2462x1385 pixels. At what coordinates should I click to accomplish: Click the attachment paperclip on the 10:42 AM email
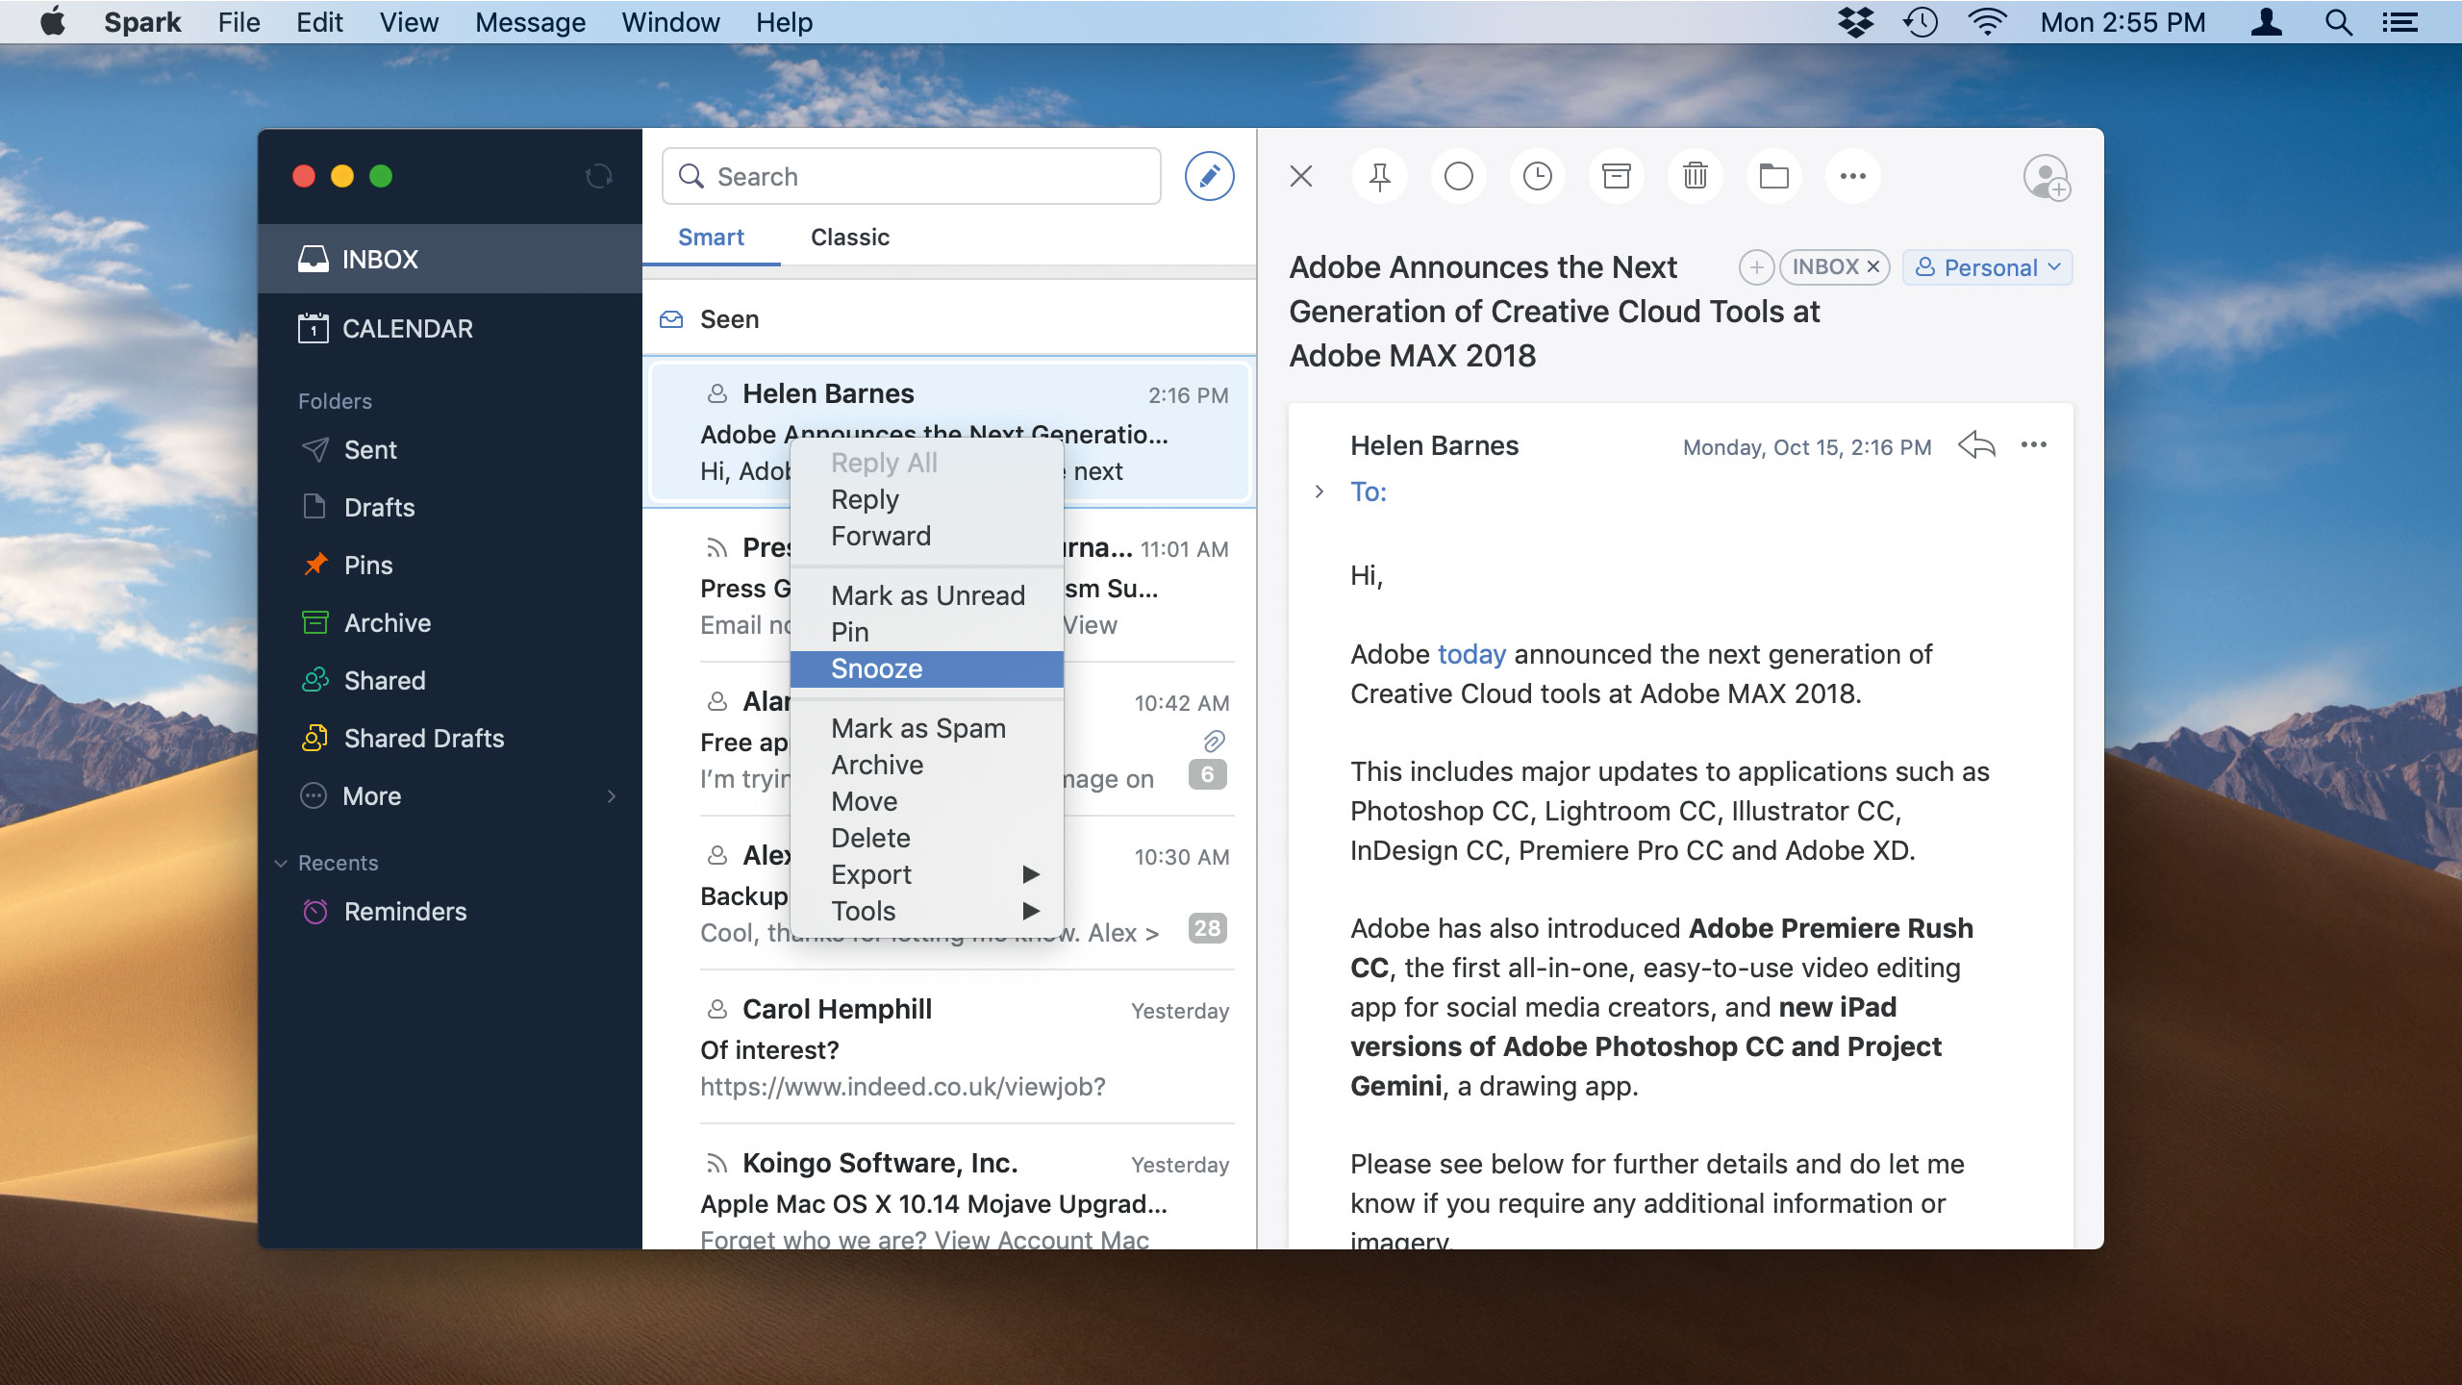(x=1214, y=741)
